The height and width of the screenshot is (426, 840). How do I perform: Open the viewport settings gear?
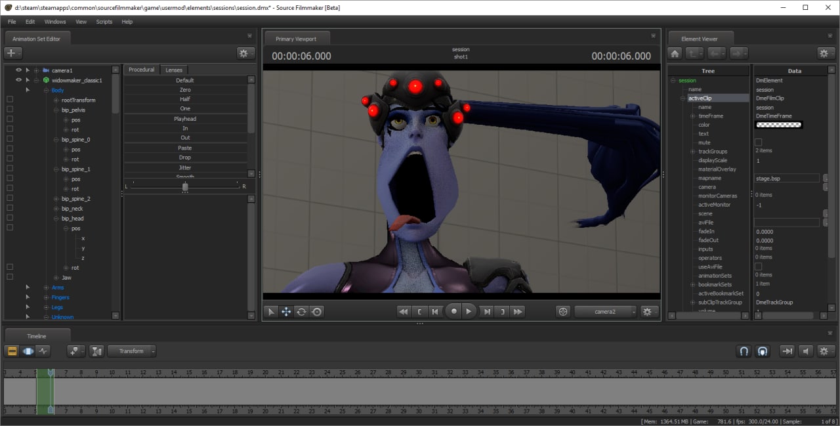(x=649, y=312)
